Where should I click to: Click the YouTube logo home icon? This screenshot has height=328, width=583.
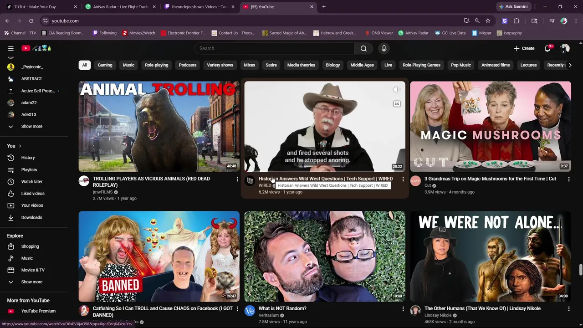tap(36, 48)
